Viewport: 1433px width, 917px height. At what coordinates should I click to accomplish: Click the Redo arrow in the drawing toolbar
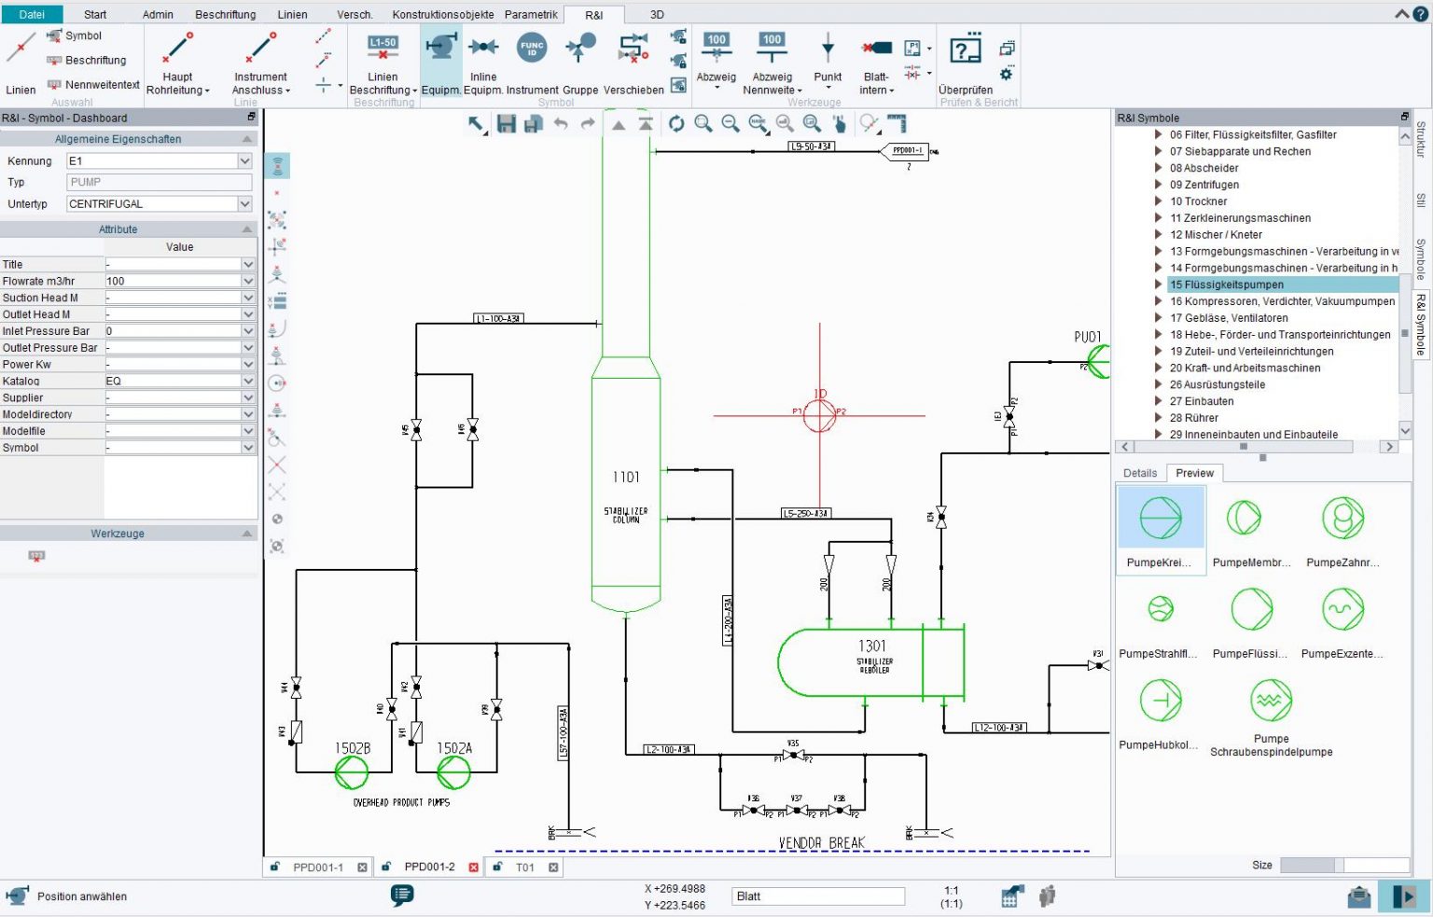[x=586, y=124]
